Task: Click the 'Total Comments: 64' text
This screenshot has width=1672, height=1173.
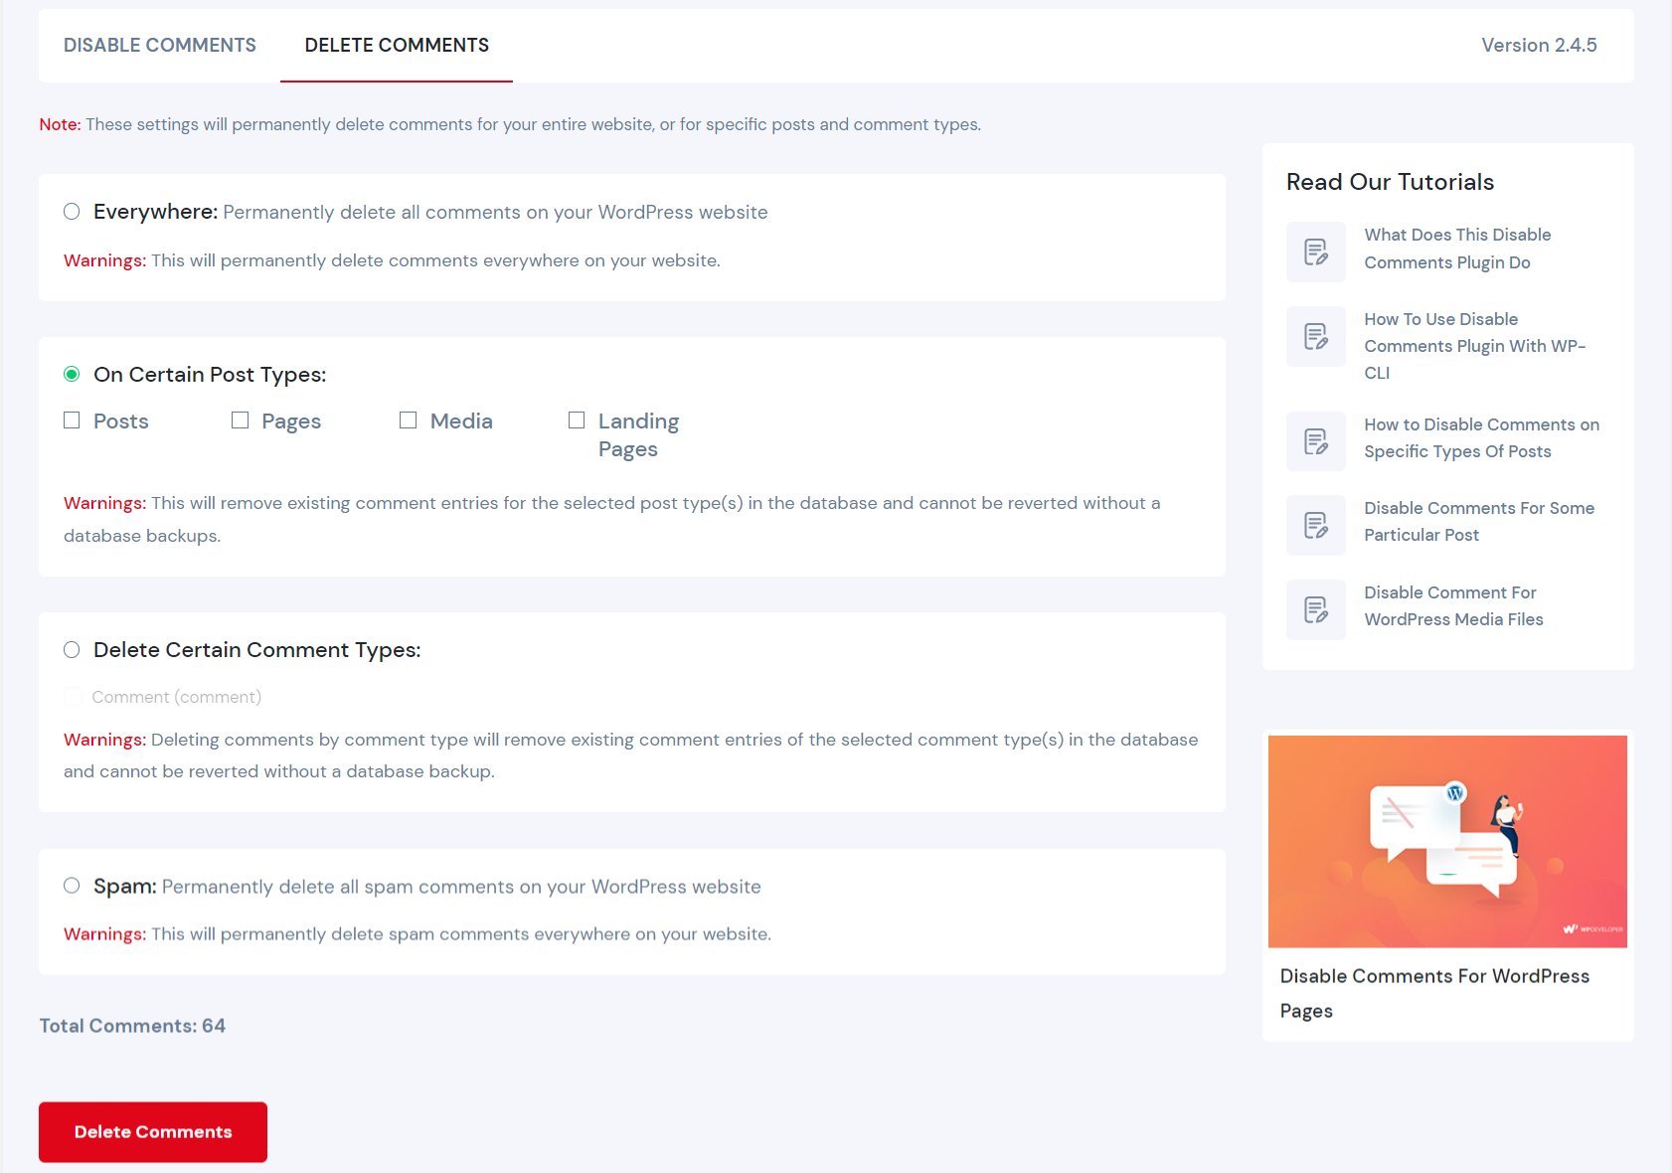Action: tap(132, 1026)
